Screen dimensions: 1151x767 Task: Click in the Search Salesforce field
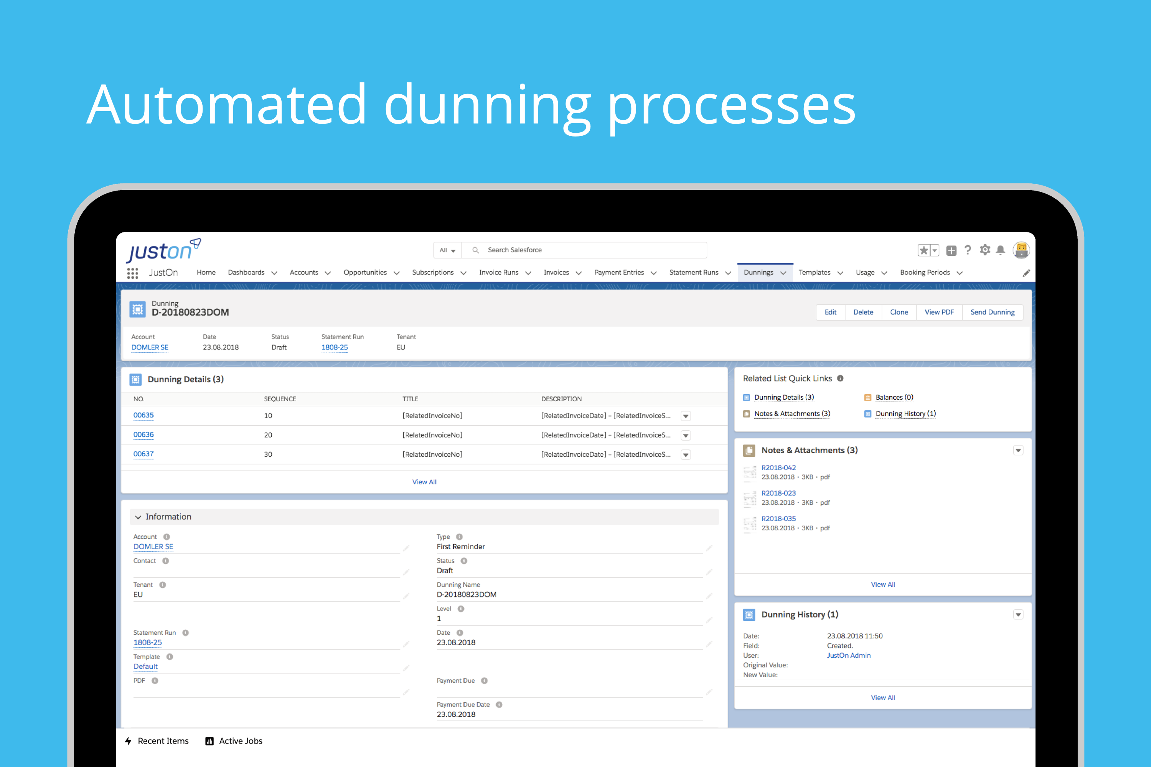pos(584,250)
